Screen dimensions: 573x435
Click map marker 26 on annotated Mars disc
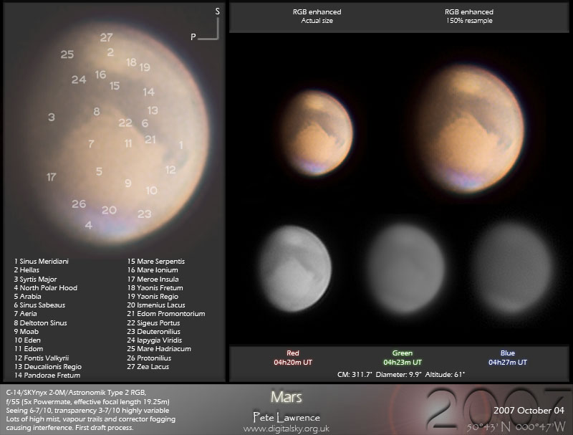79,204
